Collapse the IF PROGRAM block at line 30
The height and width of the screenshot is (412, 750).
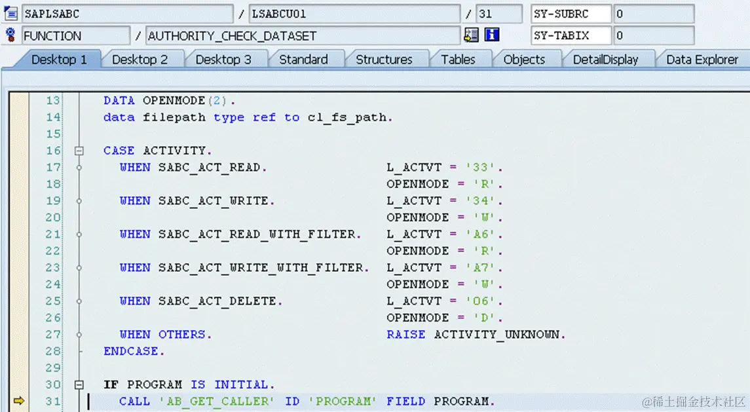pos(79,384)
